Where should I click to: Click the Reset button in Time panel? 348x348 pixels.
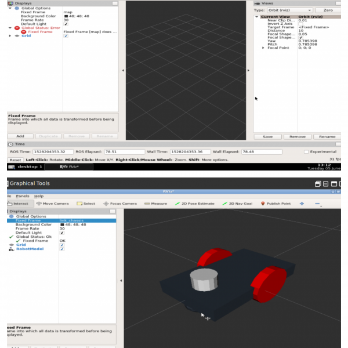coord(15,160)
